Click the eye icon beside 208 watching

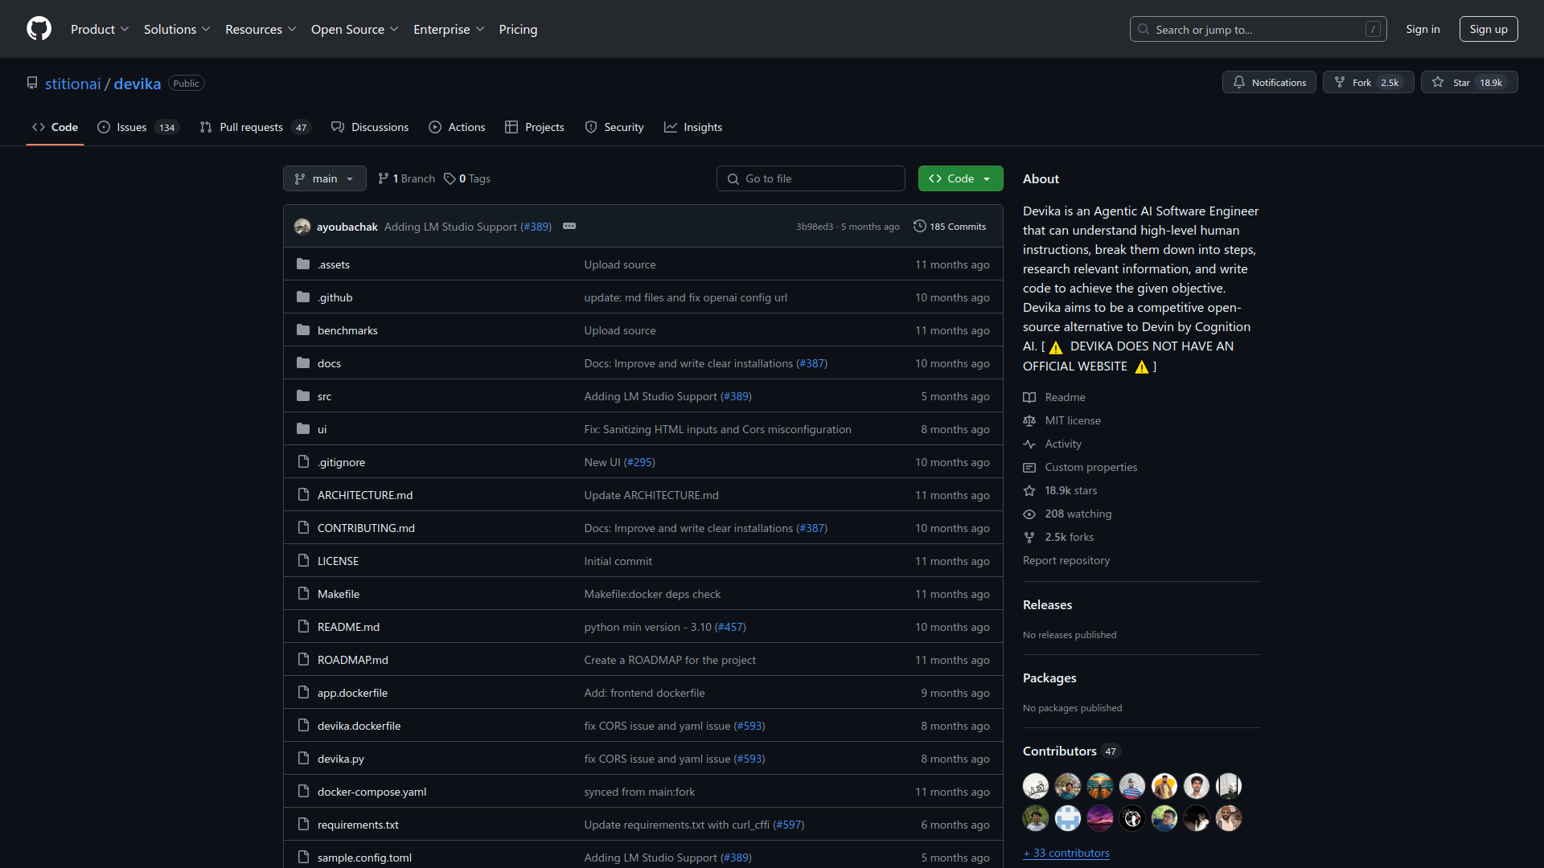point(1029,514)
